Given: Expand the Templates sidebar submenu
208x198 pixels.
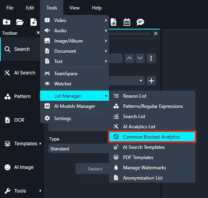Looking at the screenshot, I should [40, 144].
